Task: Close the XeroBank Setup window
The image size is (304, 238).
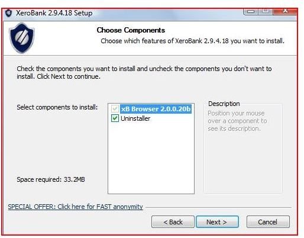Action: point(285,11)
